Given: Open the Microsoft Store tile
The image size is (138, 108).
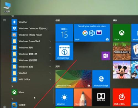Looking at the screenshot, I should (x=73, y=79).
